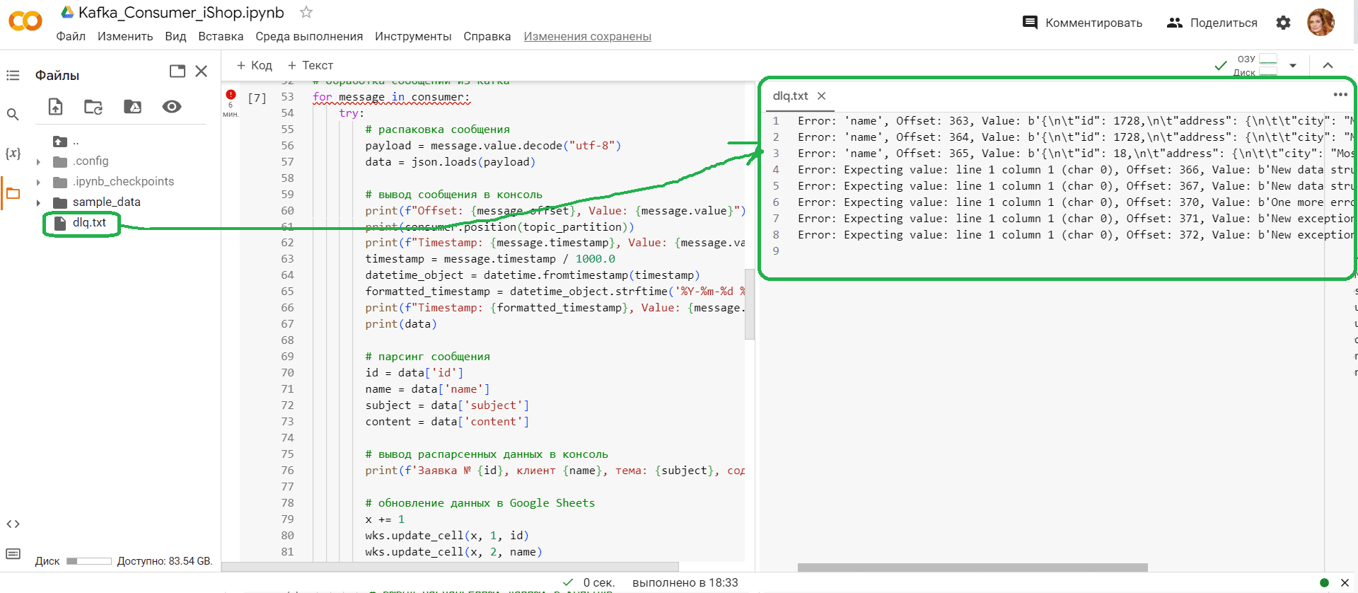Open the search sidebar icon

coord(13,114)
